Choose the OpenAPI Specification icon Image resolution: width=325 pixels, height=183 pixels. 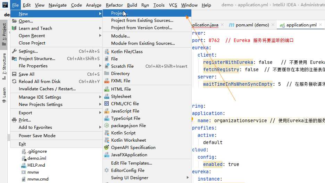click(107, 148)
